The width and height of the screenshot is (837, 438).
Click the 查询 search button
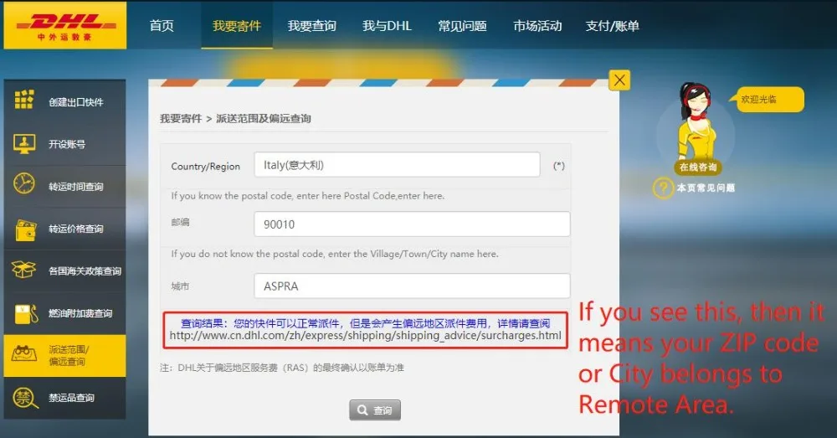375,410
